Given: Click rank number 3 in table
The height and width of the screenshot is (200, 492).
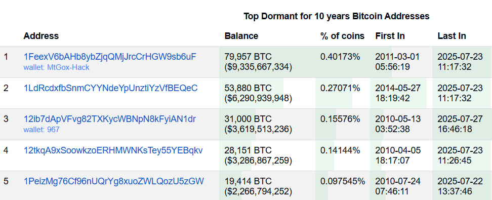Looking at the screenshot, I should 6,119.
